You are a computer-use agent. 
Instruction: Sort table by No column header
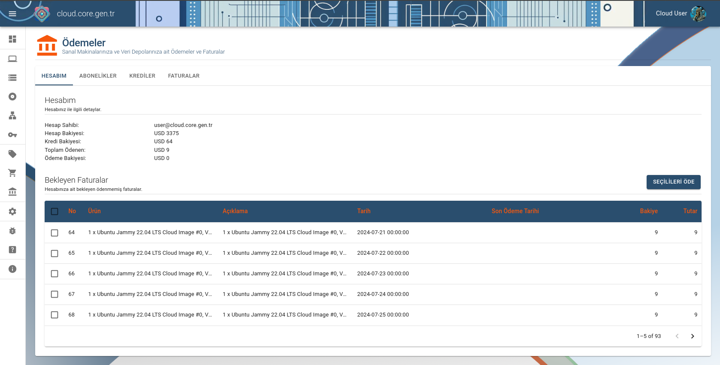click(x=72, y=211)
